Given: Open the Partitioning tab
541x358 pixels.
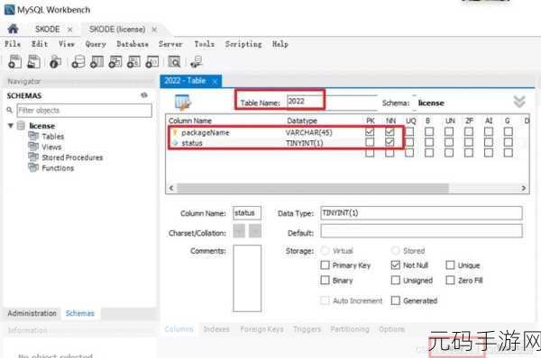Looking at the screenshot, I should [350, 329].
